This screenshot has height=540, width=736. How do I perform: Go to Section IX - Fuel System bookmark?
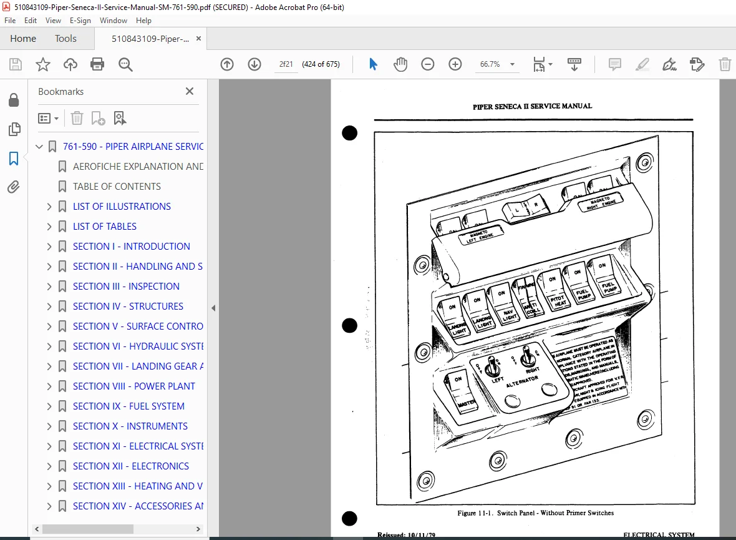(x=128, y=406)
